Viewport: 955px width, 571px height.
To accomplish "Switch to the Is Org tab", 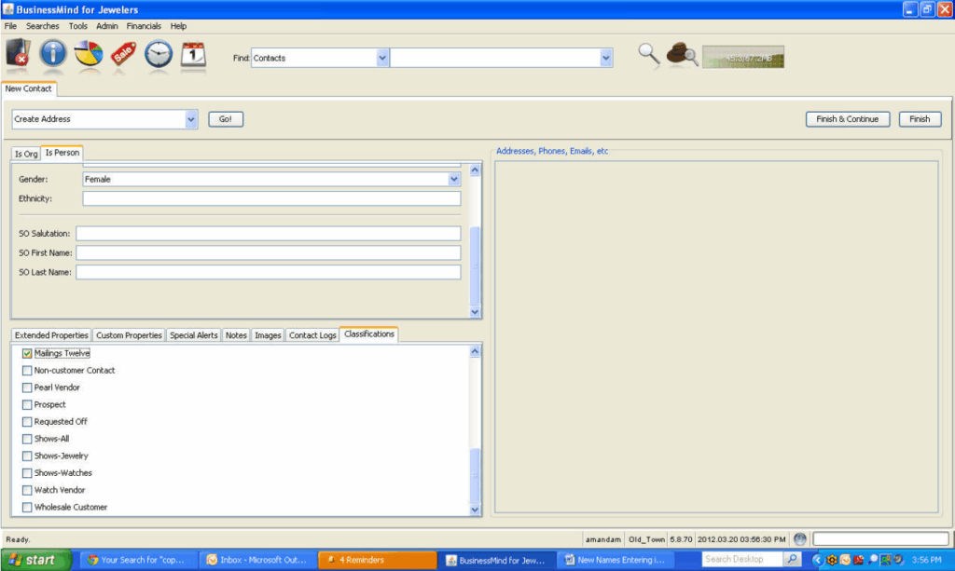I will [x=26, y=154].
